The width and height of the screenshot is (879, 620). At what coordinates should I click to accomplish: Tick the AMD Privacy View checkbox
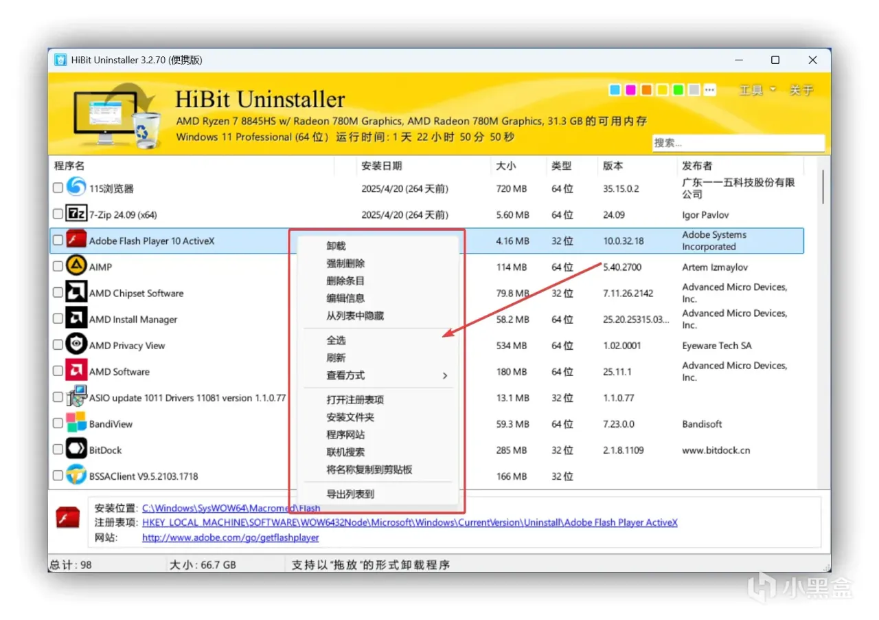tap(58, 345)
